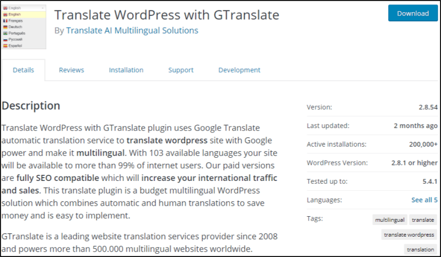Click the '2 months ago' last updated value

click(416, 126)
